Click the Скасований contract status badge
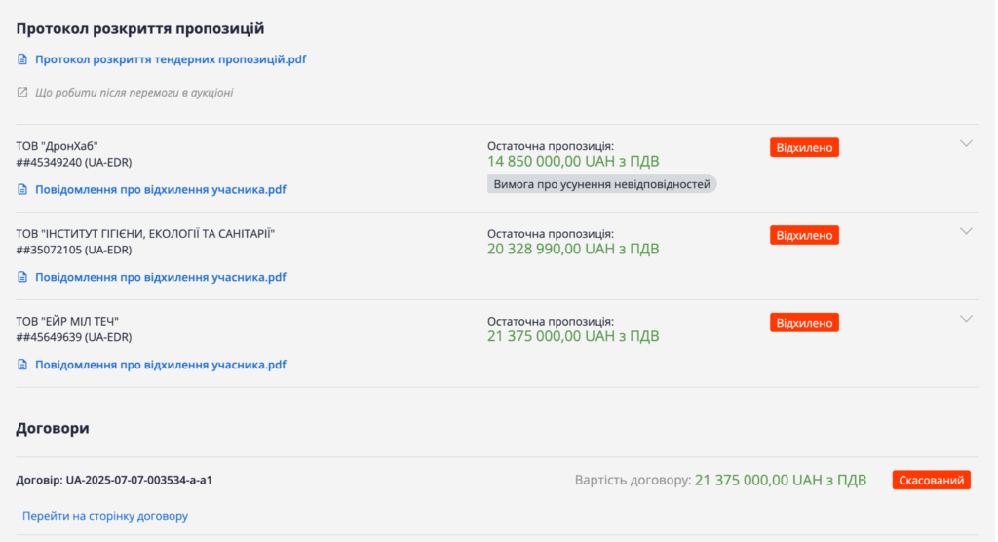Screen dimensions: 998x542 tap(931, 480)
